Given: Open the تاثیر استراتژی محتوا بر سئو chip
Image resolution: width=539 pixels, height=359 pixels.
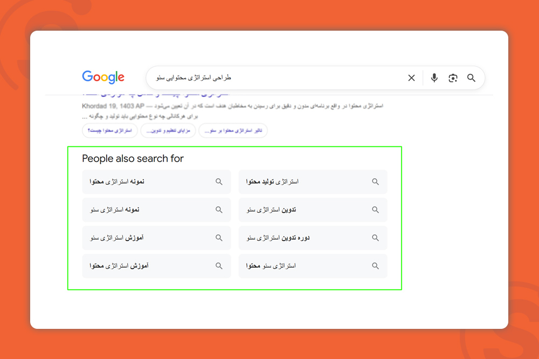Looking at the screenshot, I should tap(233, 130).
